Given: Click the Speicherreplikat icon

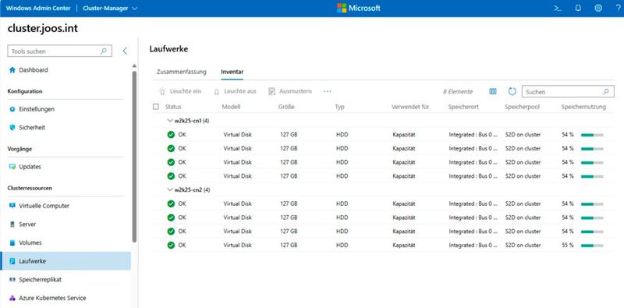Looking at the screenshot, I should click(12, 280).
